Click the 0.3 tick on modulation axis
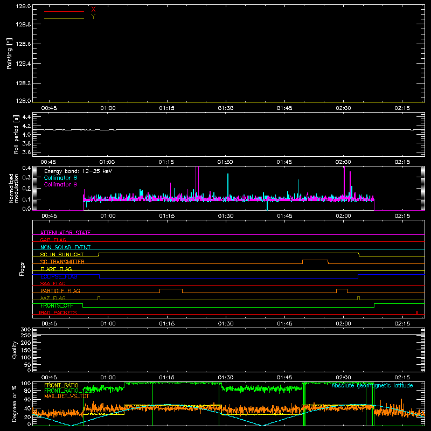The width and height of the screenshot is (431, 431). click(26, 177)
